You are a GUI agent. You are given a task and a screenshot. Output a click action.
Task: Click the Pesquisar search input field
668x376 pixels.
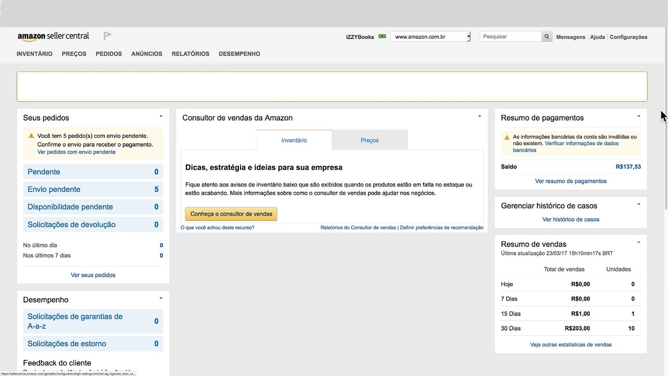coord(510,37)
